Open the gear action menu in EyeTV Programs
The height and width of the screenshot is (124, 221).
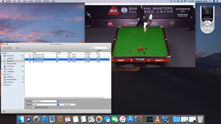[x=19, y=48]
